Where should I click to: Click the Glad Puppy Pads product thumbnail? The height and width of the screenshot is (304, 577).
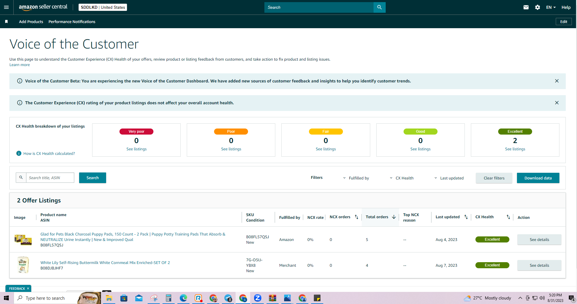(23, 240)
